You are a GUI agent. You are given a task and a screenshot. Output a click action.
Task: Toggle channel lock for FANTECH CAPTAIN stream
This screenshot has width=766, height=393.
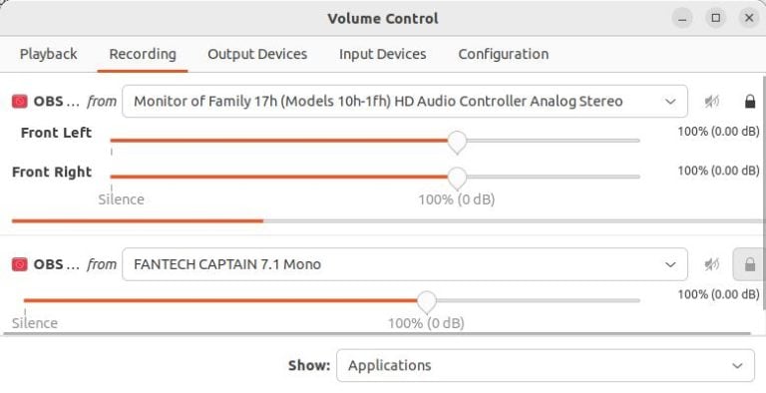coord(750,264)
